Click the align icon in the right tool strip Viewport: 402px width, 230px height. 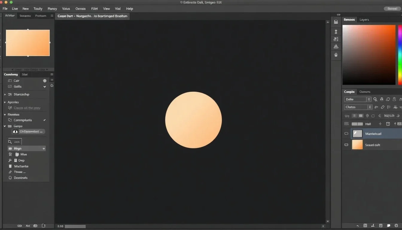336,39
